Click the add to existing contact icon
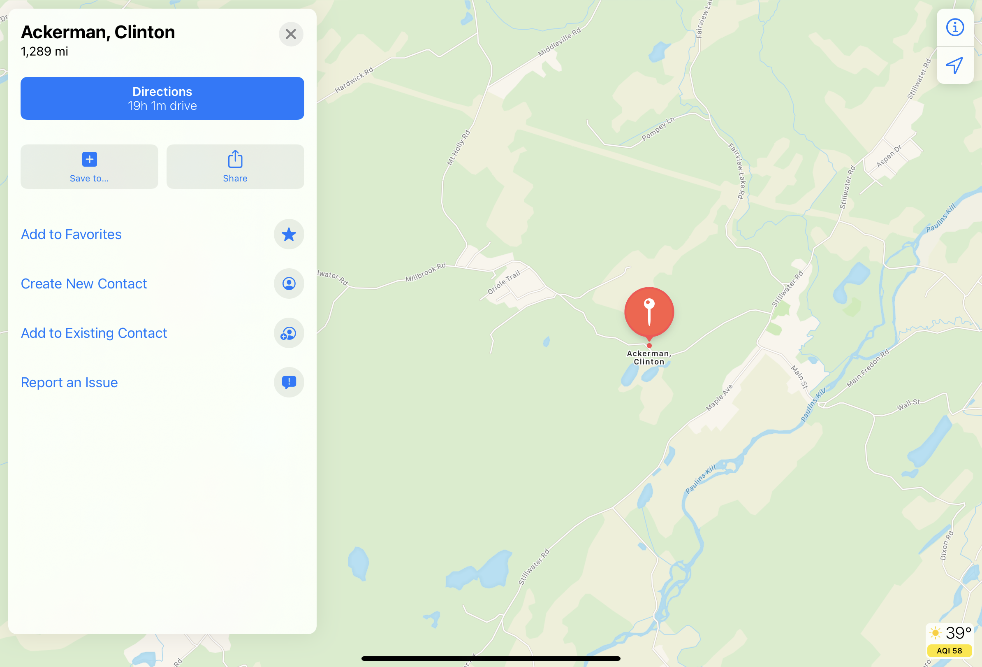 click(289, 333)
